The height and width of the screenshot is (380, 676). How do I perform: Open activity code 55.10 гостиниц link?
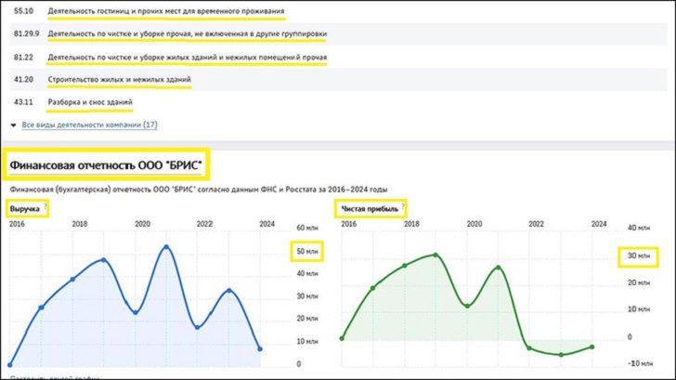[x=165, y=12]
